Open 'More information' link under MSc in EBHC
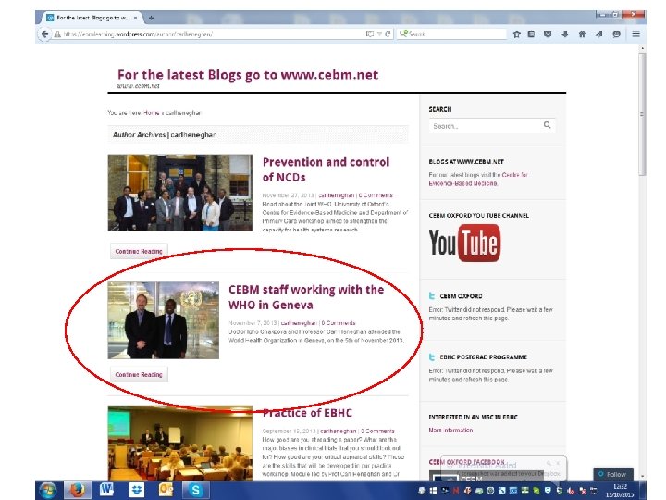666x500 pixels. [x=450, y=431]
